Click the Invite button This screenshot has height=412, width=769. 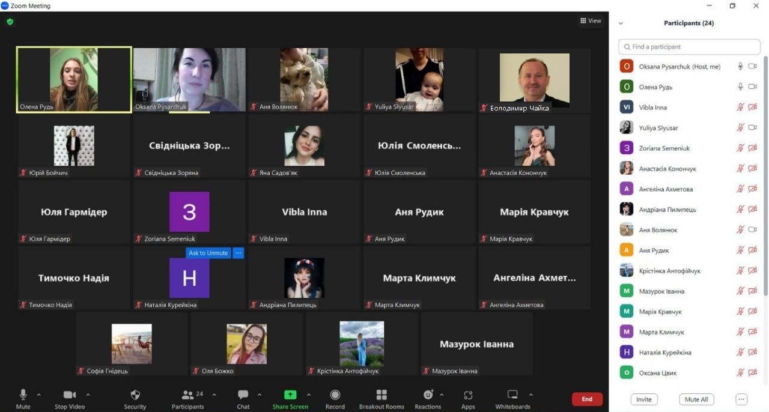click(x=644, y=399)
